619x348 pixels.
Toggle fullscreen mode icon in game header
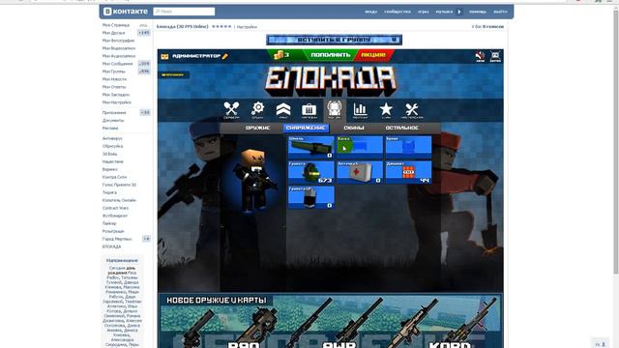495,56
